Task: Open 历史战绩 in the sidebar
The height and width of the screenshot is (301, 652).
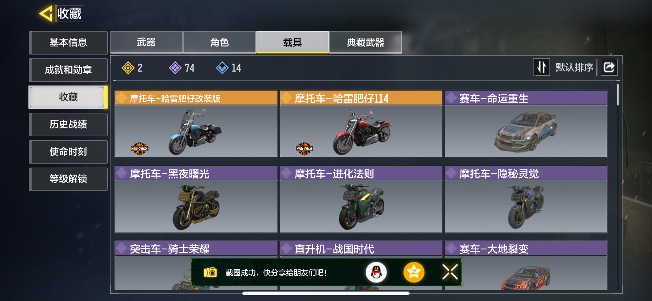Action: point(68,124)
